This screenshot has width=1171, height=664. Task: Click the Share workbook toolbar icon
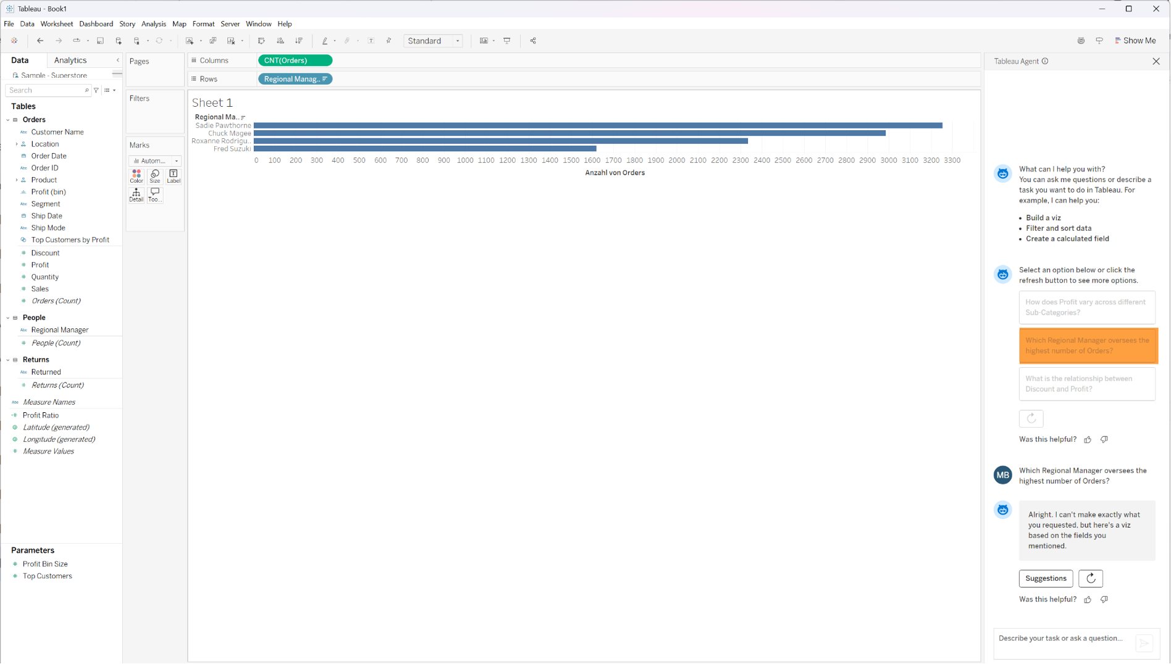(x=533, y=41)
